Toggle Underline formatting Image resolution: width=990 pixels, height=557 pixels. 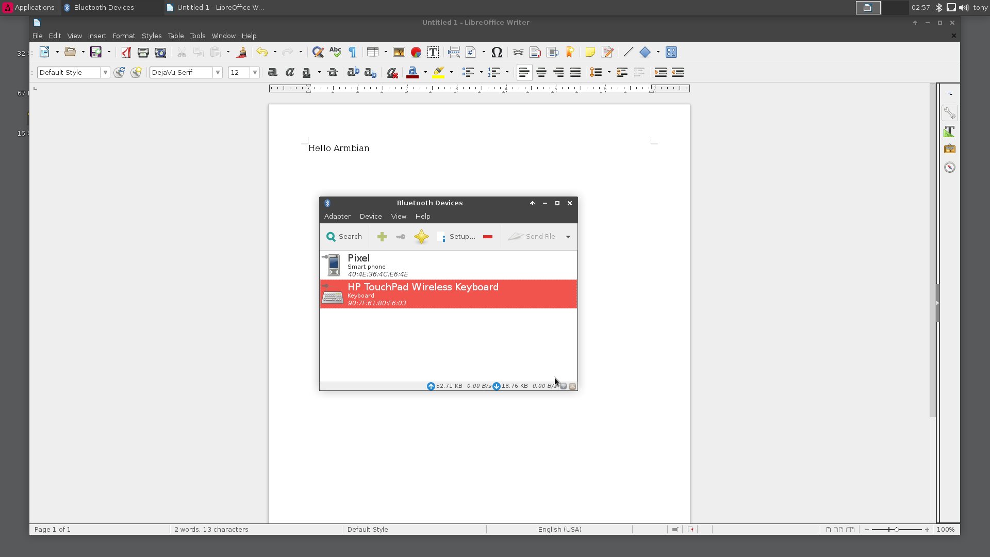[x=307, y=73]
